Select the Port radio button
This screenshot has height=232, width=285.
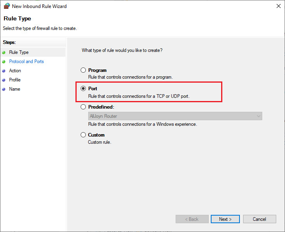(83, 89)
